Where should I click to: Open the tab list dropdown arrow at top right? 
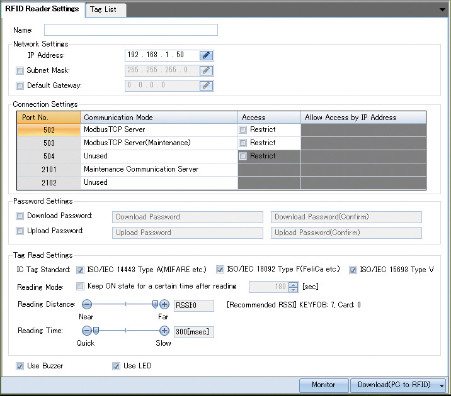coord(443,9)
